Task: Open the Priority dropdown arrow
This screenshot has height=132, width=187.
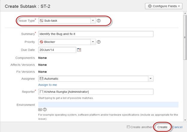Action: 93,42
